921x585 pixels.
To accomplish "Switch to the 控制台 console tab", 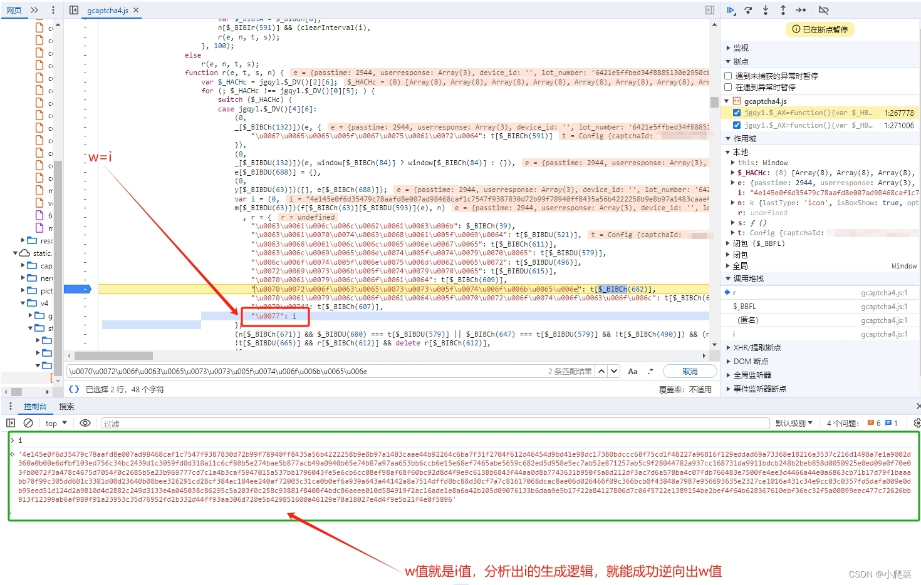I will pyautogui.click(x=35, y=407).
